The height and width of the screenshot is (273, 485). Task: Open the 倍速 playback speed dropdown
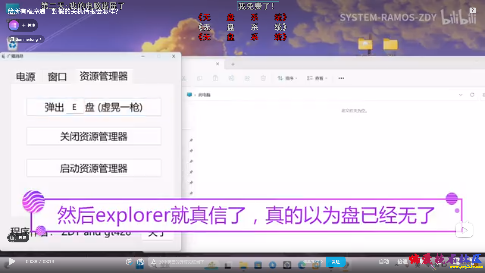click(402, 262)
